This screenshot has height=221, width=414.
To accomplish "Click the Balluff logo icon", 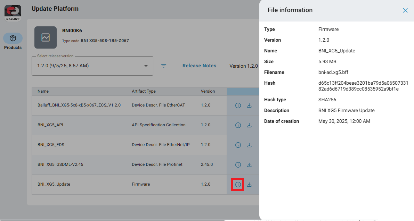I will [x=13, y=12].
